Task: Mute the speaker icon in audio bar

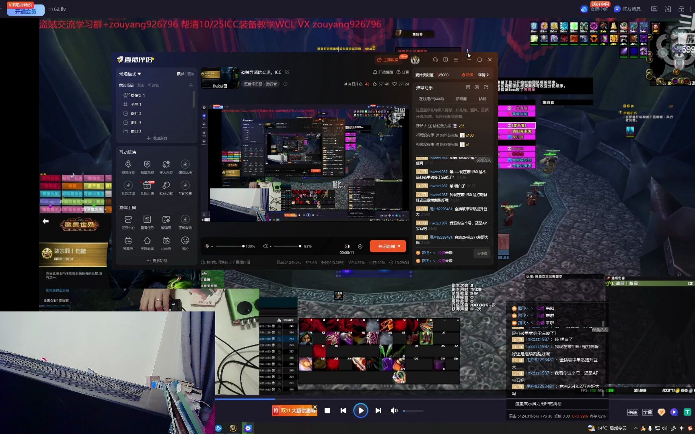Action: click(x=265, y=246)
